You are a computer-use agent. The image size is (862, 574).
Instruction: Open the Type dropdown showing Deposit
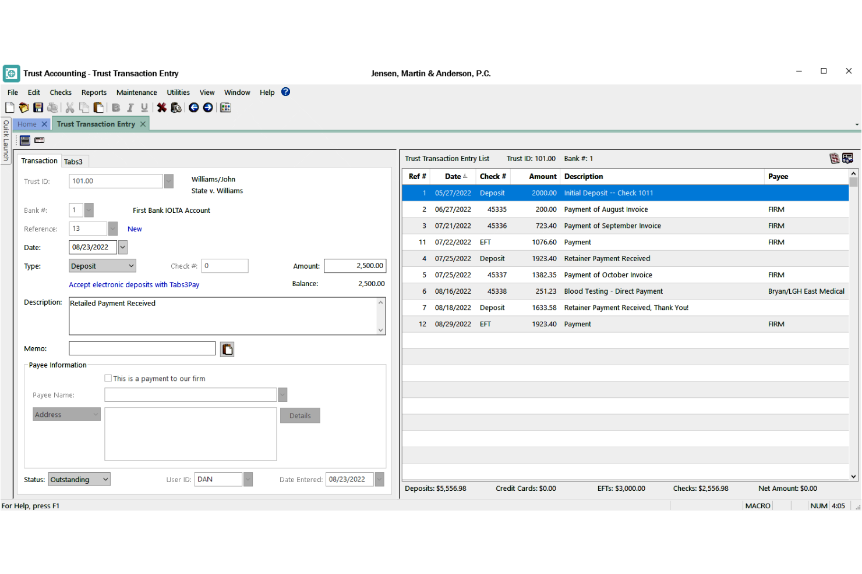pyautogui.click(x=129, y=265)
